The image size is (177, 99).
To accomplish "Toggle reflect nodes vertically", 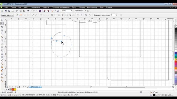I will [82, 15].
